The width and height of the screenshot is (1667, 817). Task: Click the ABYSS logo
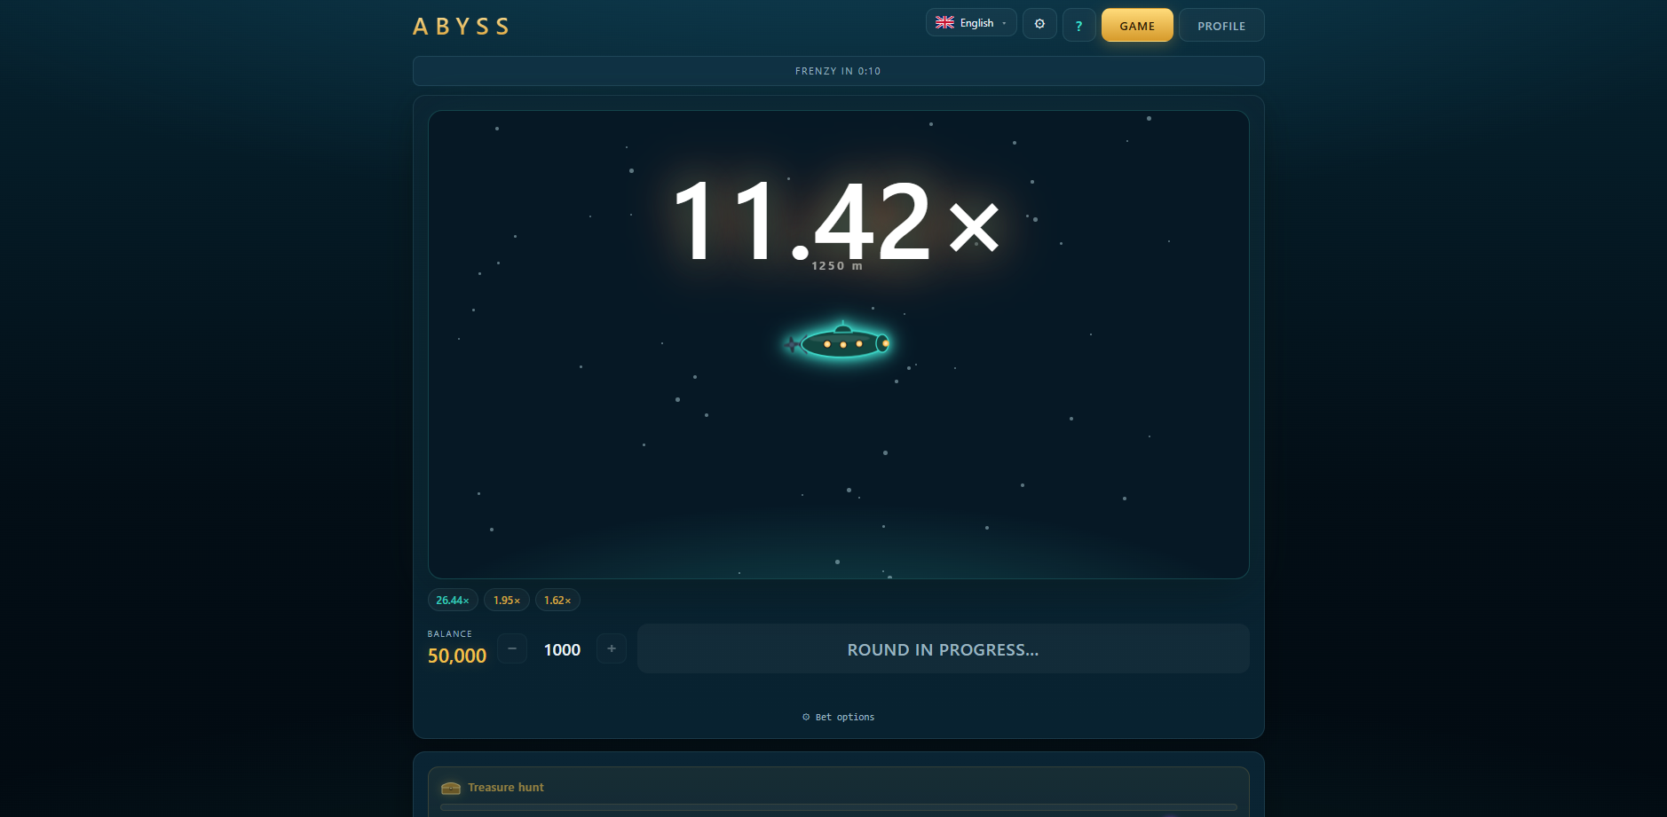(461, 27)
